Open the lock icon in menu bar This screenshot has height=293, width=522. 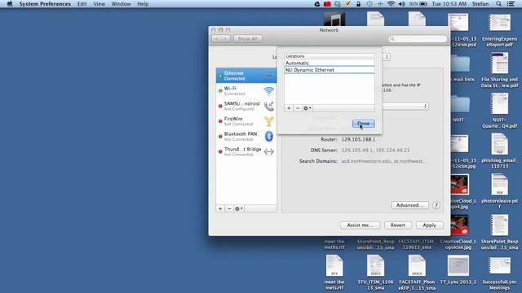tap(358, 4)
